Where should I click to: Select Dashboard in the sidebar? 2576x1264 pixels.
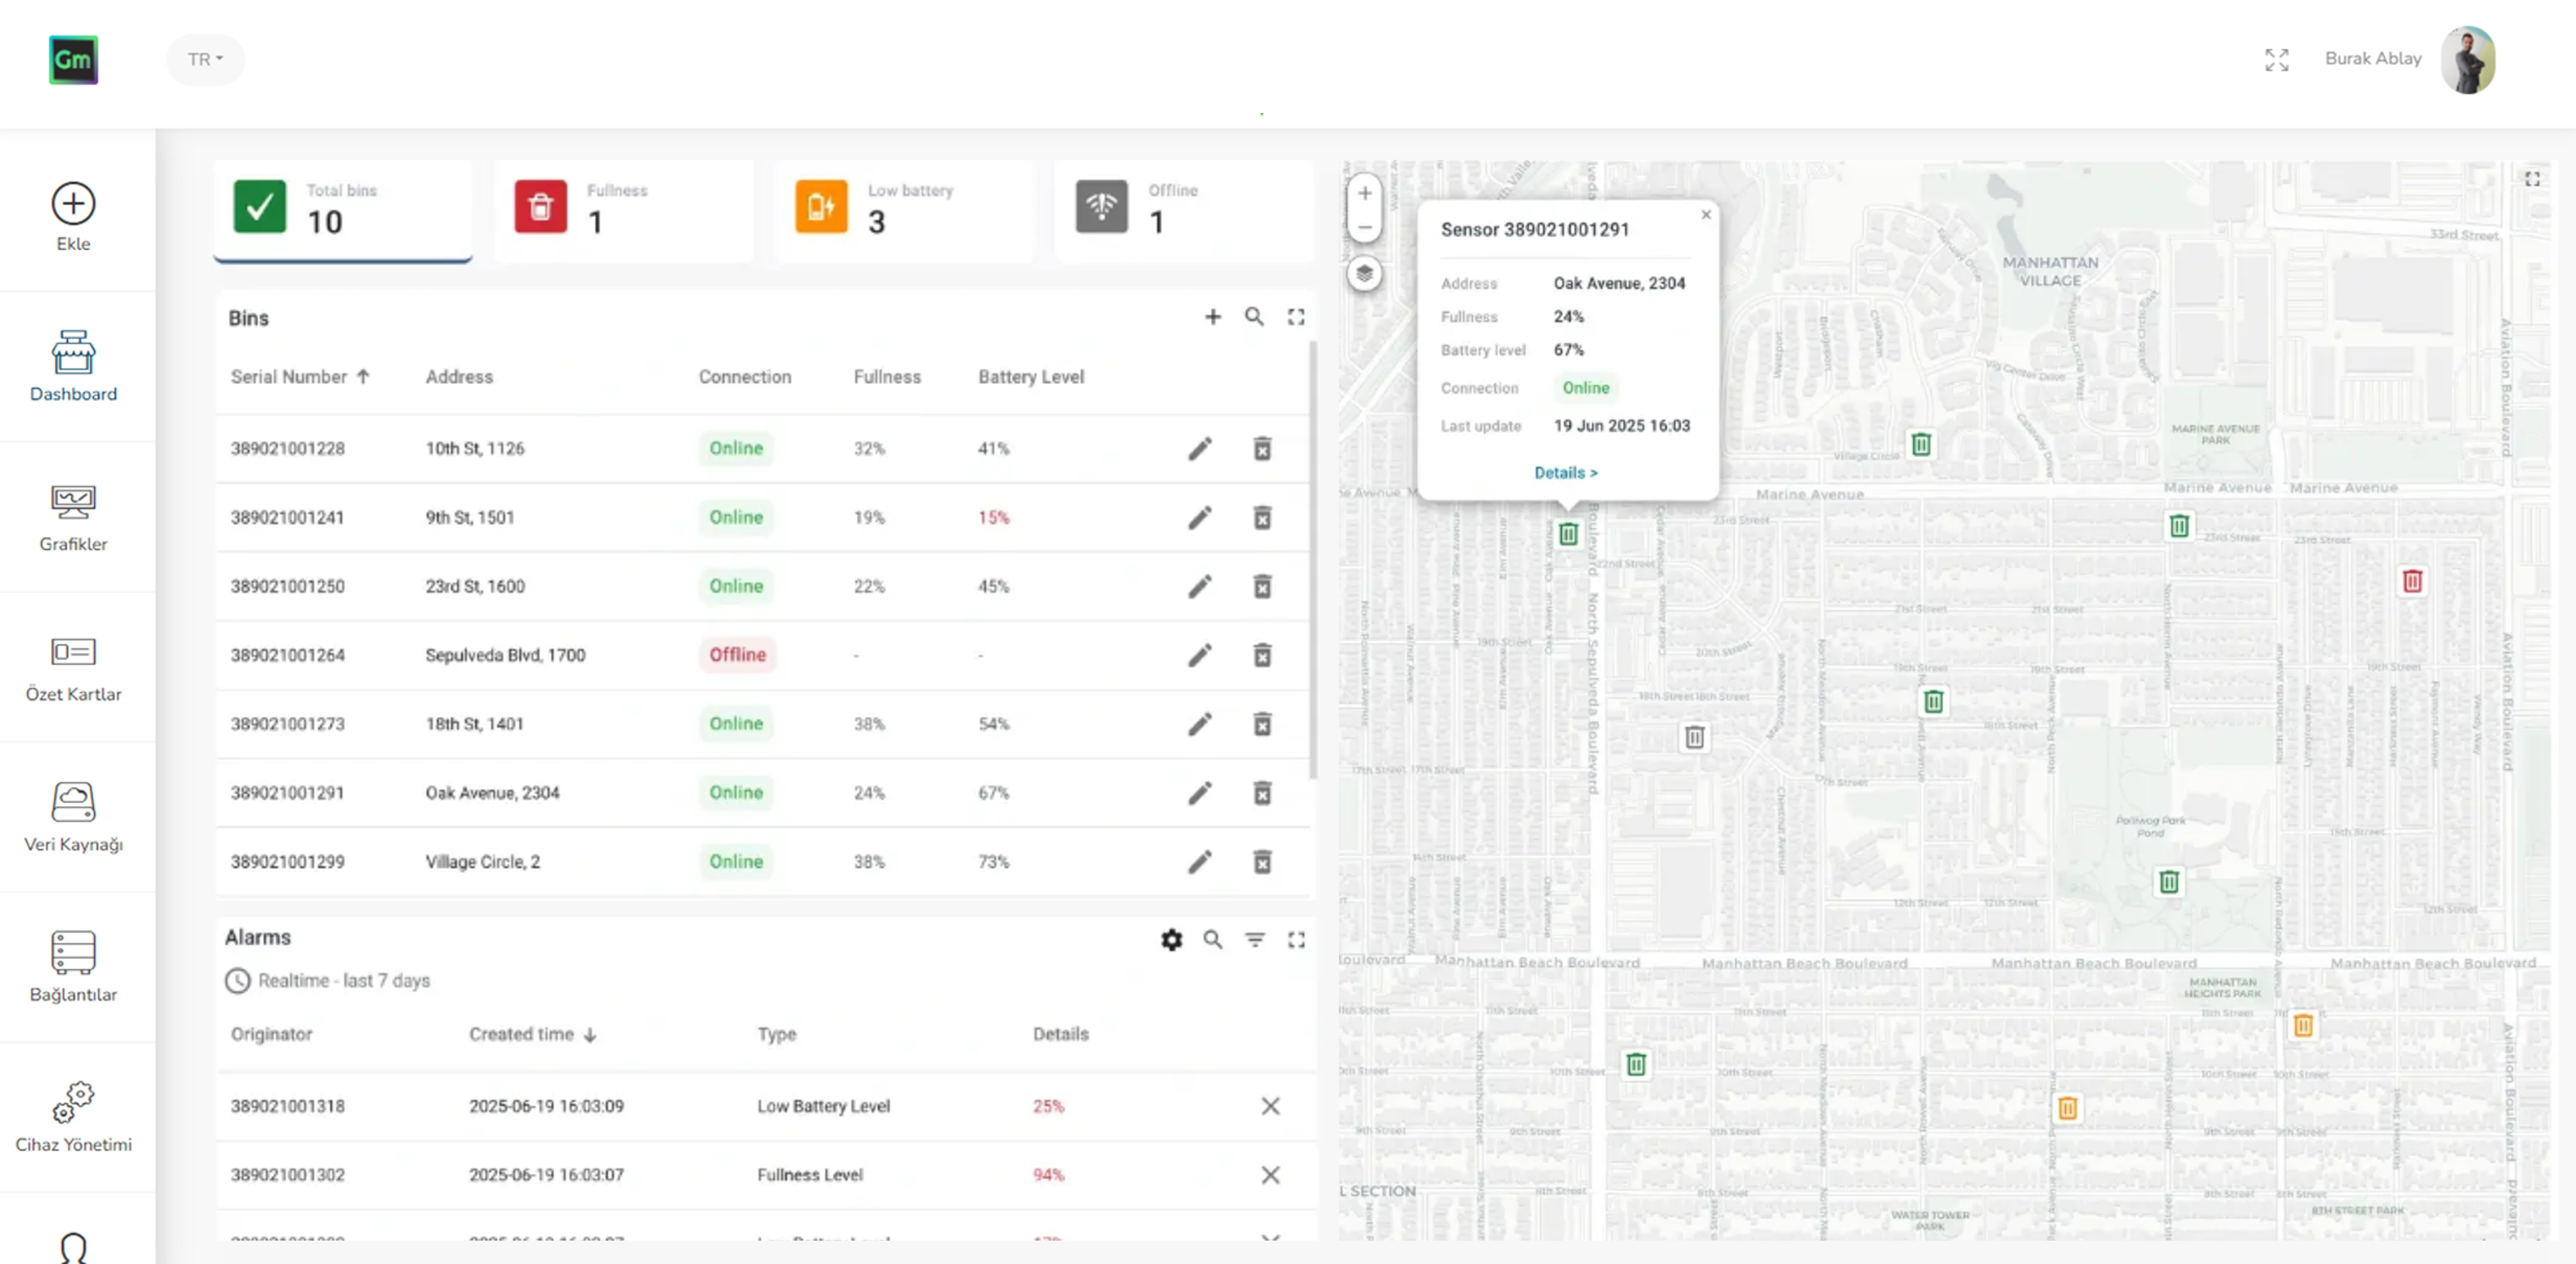click(x=73, y=366)
